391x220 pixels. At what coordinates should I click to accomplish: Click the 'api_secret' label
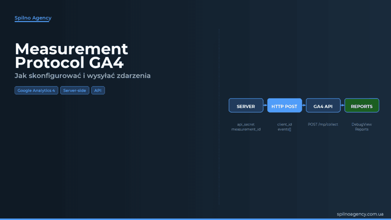pyautogui.click(x=246, y=125)
